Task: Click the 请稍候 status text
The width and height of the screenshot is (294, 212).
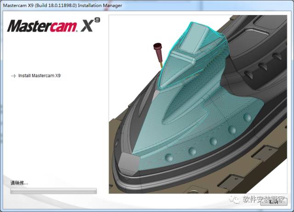Action: [19, 183]
